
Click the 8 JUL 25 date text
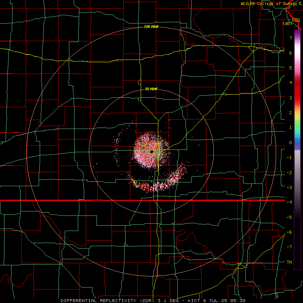[x=215, y=301]
